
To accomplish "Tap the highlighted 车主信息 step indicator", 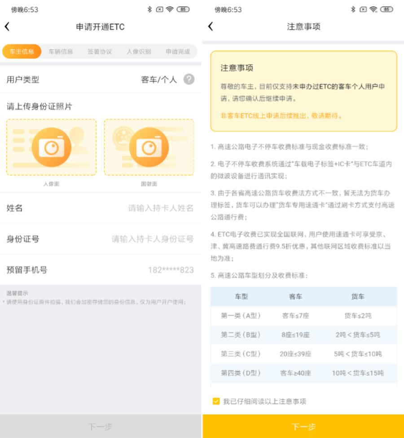I will [22, 52].
